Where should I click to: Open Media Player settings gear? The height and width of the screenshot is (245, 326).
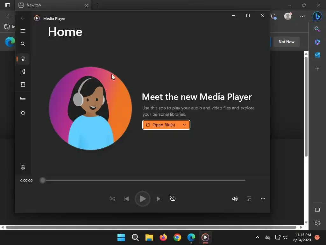(23, 167)
